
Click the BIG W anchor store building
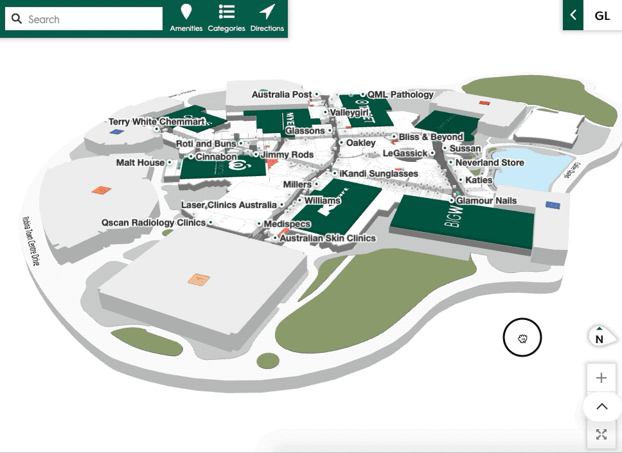click(x=463, y=223)
